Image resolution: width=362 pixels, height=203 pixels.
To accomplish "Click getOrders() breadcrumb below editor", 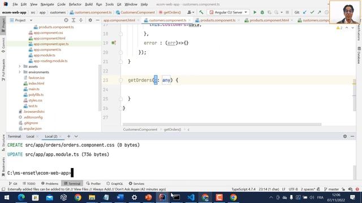I will click(172, 129).
